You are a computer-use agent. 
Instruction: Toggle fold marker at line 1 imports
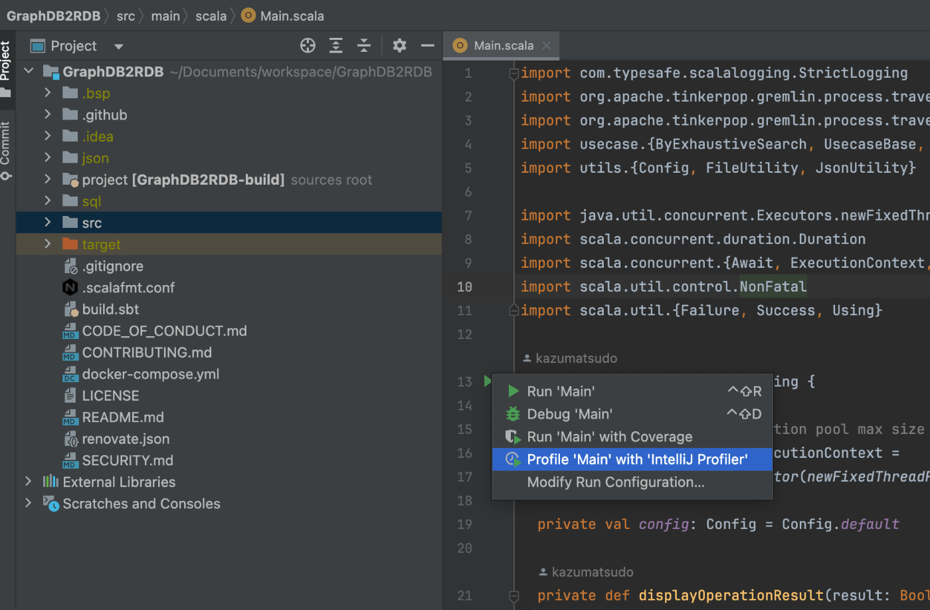click(x=513, y=73)
